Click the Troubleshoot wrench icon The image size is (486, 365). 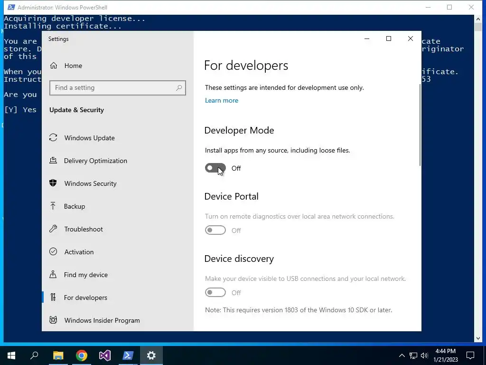point(53,229)
